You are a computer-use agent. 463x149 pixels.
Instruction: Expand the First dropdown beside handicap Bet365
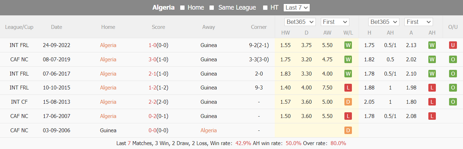point(418,22)
